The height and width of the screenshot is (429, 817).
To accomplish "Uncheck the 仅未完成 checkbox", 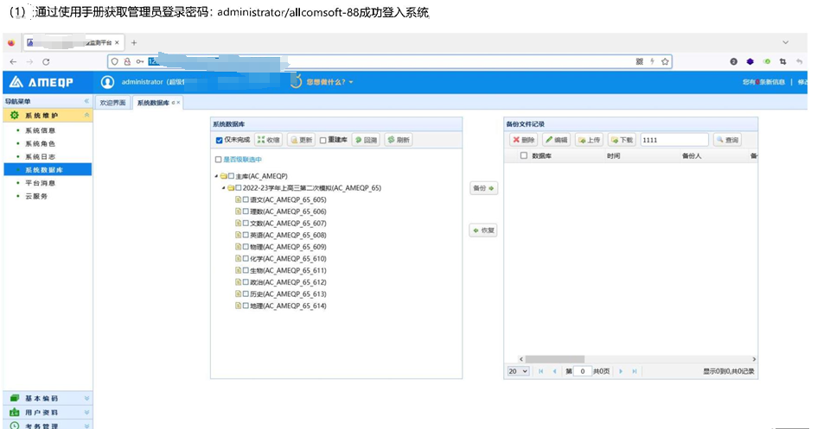I will tap(220, 140).
